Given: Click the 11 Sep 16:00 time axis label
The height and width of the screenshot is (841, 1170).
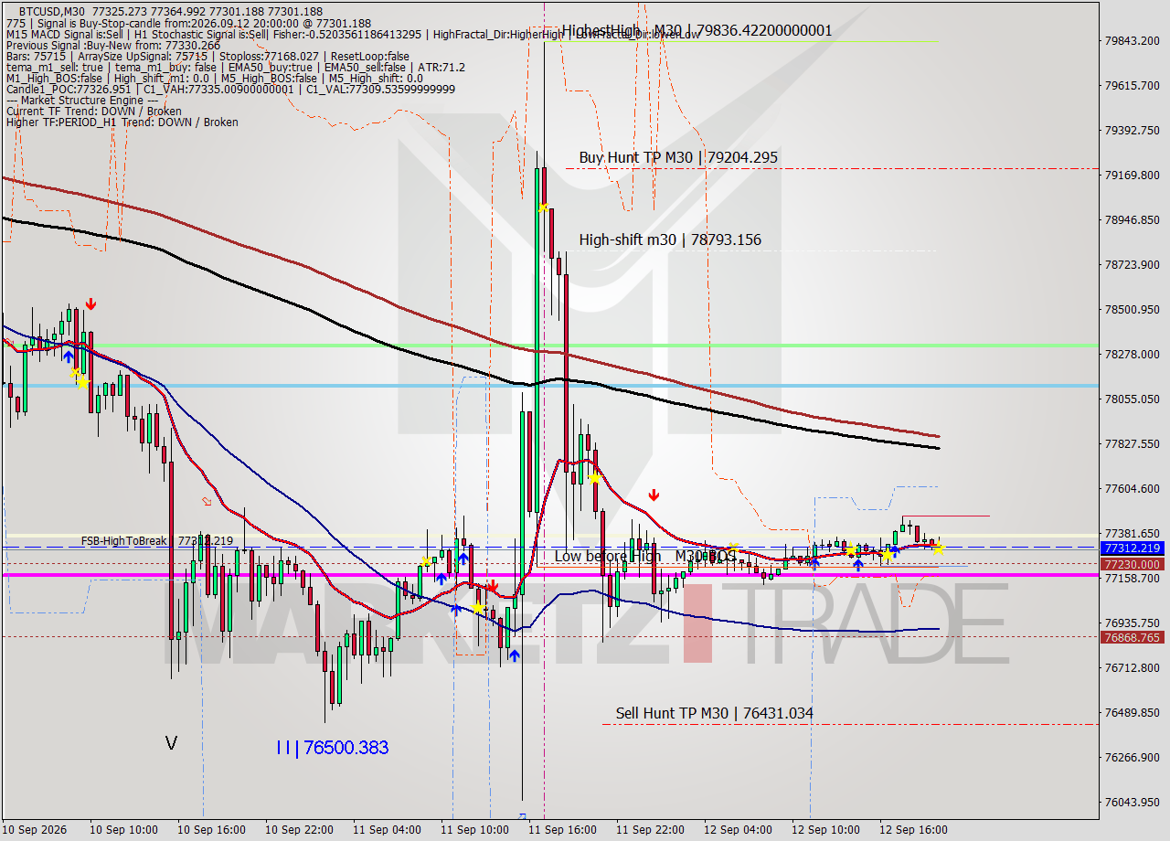Looking at the screenshot, I should point(563,830).
